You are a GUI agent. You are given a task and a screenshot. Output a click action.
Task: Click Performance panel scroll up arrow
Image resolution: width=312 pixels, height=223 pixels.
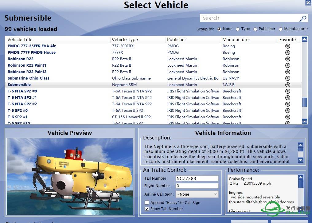(x=301, y=177)
